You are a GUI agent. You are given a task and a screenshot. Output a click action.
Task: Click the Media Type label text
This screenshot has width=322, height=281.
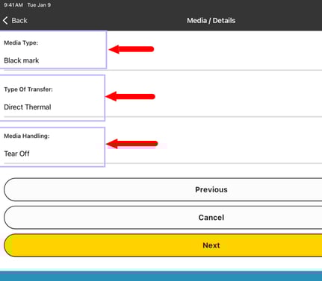click(21, 42)
